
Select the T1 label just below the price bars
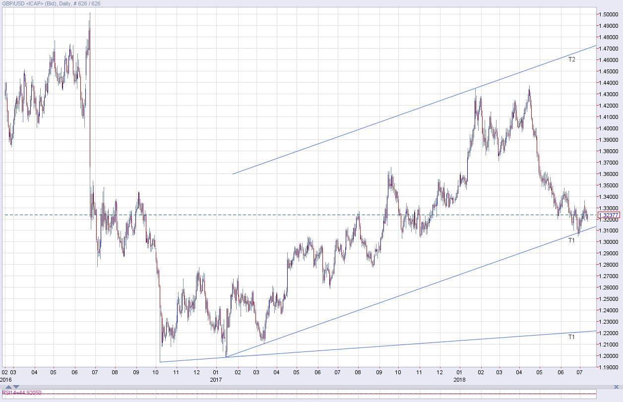point(571,240)
